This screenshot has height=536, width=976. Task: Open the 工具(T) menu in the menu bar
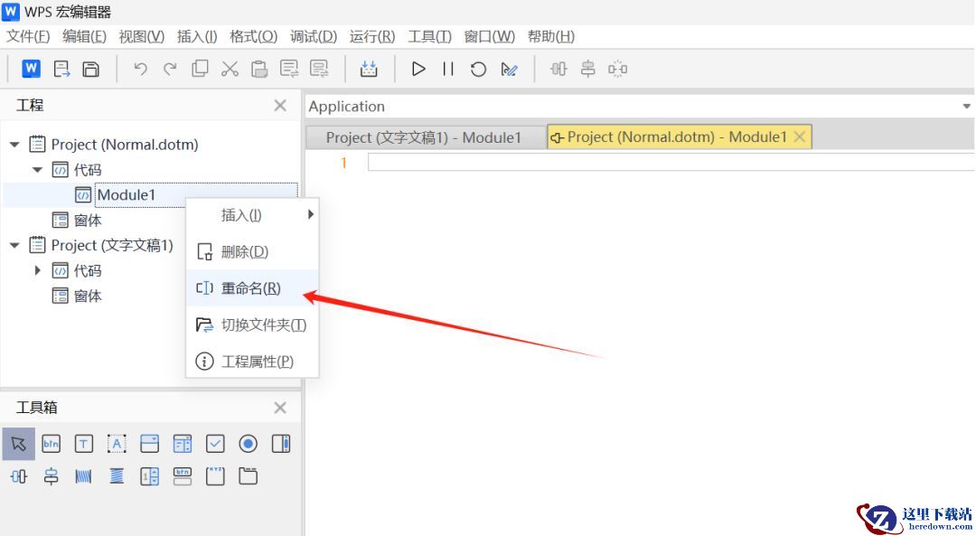pos(429,37)
